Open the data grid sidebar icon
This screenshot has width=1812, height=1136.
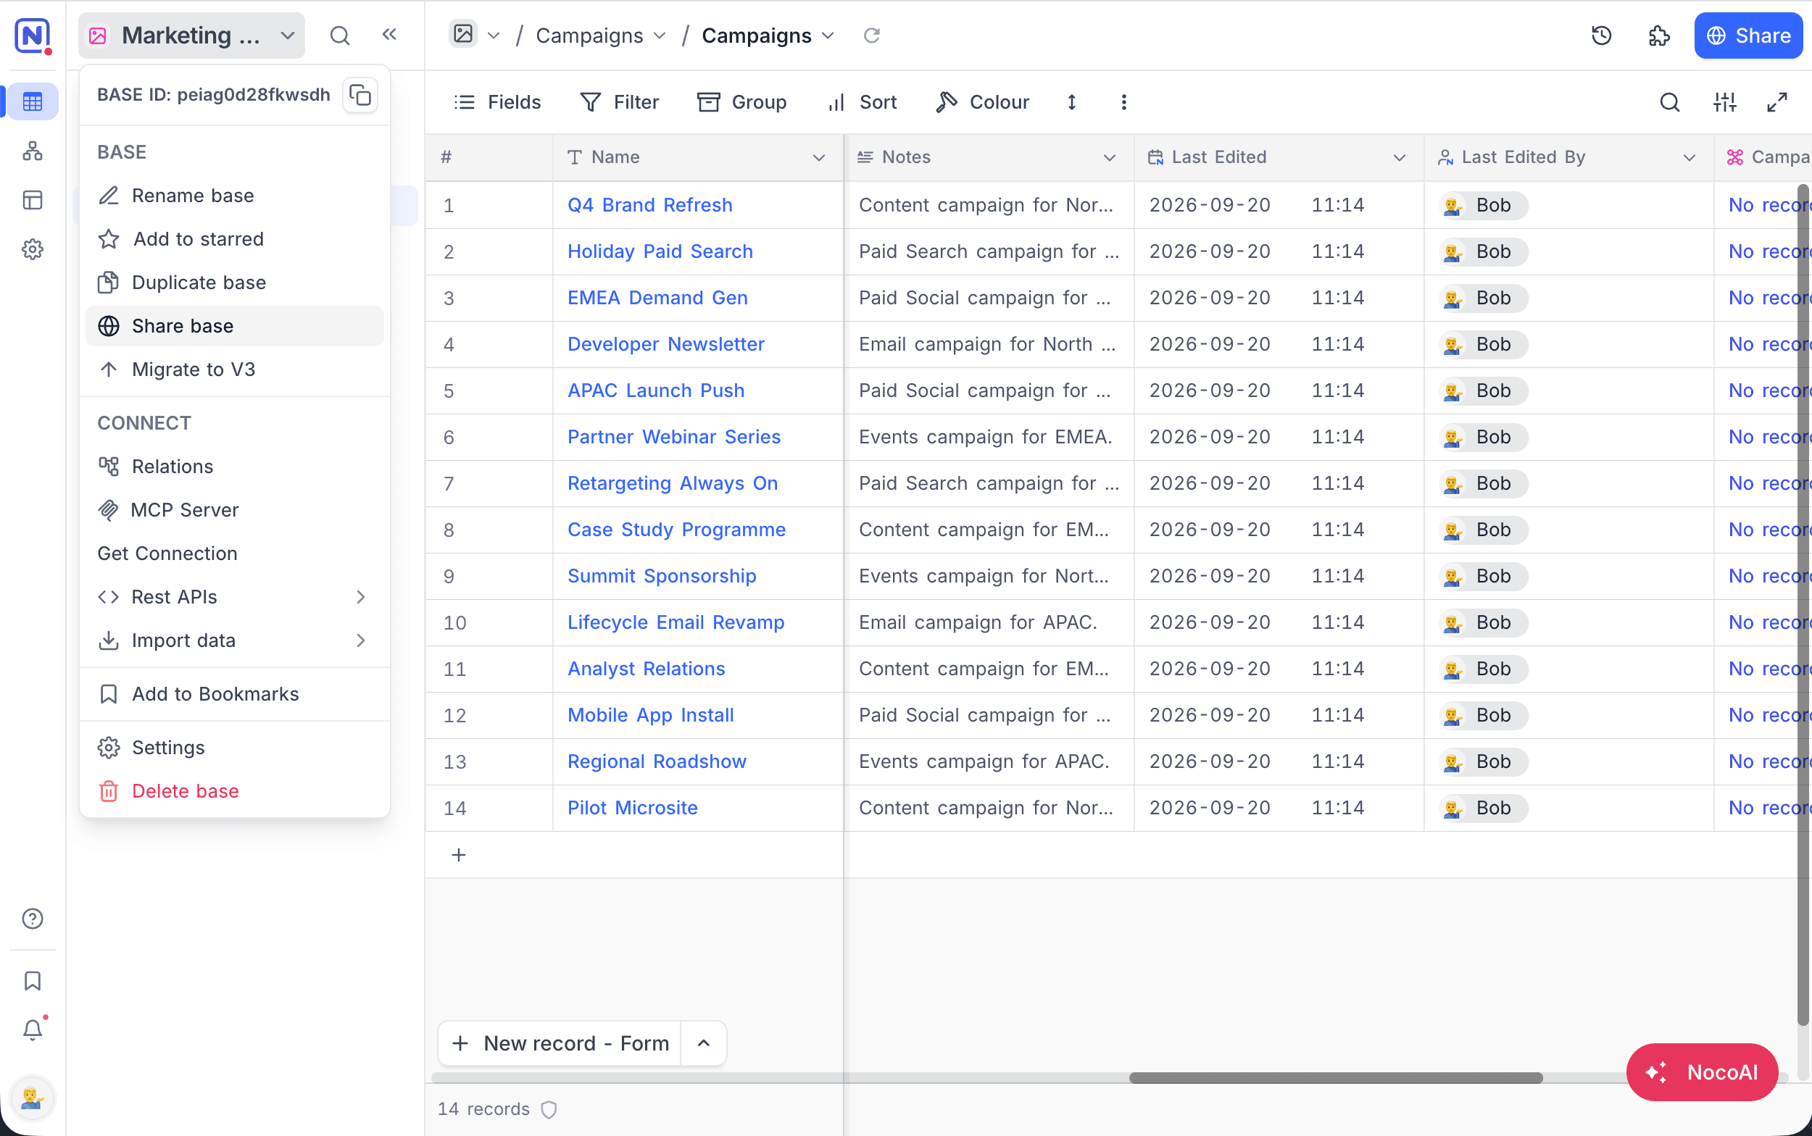(x=33, y=101)
